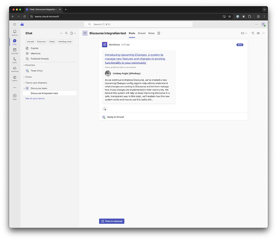Filter list by Meeting chats pill
Screen dimensions: 277x240
pos(65,41)
